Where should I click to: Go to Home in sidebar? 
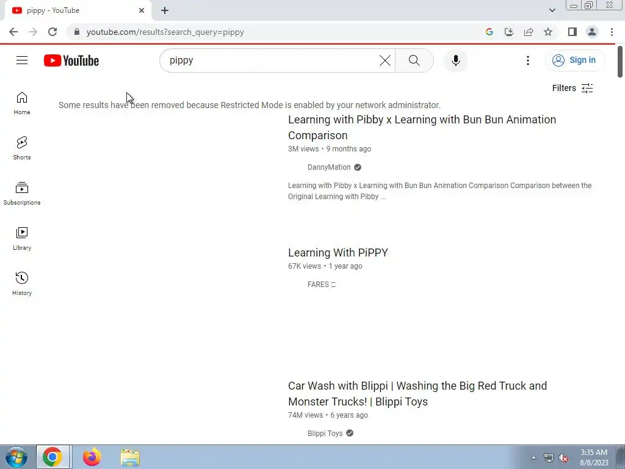coord(22,103)
